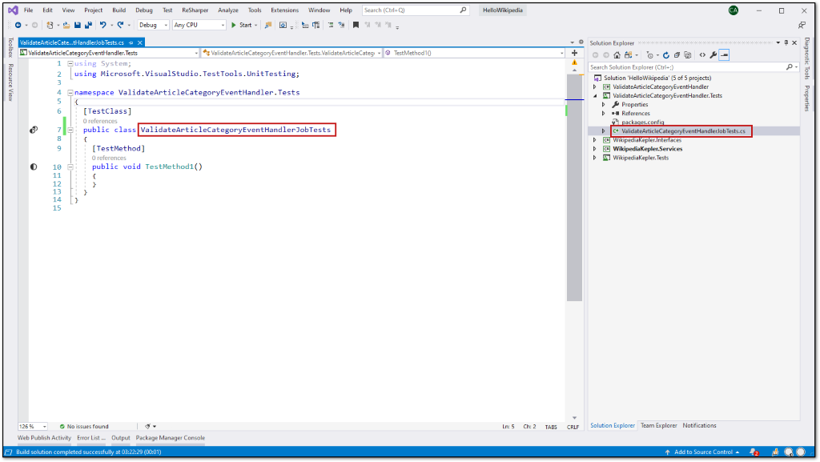Expand the WikipediaKepler.Tests project

[x=595, y=158]
